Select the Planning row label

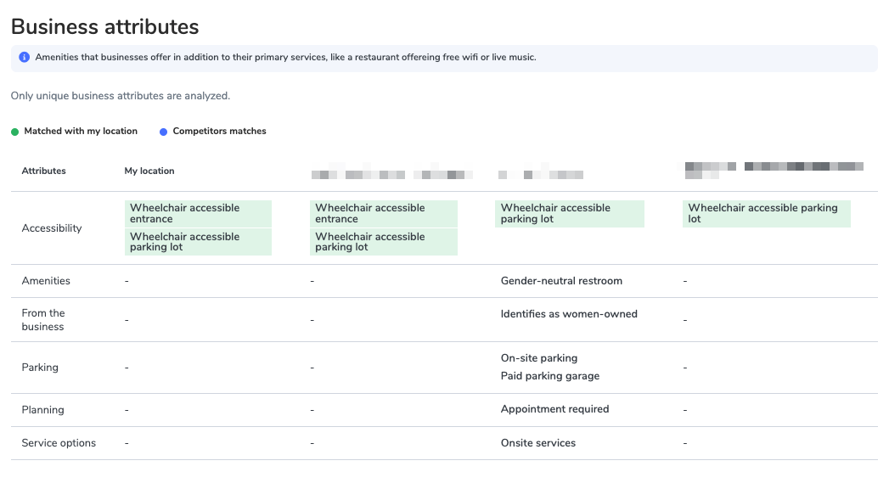coord(42,410)
